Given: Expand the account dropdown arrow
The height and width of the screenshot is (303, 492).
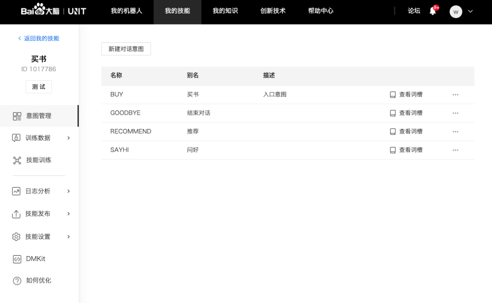Looking at the screenshot, I should (470, 11).
